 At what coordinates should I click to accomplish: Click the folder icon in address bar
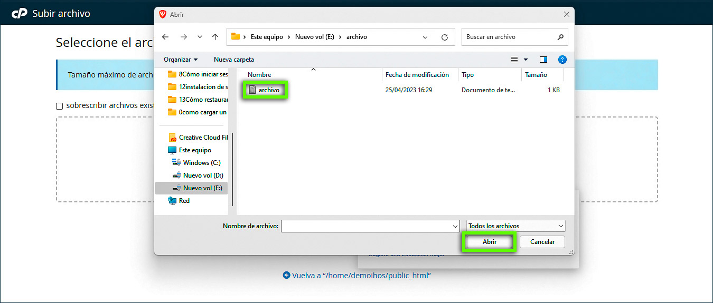pyautogui.click(x=236, y=37)
